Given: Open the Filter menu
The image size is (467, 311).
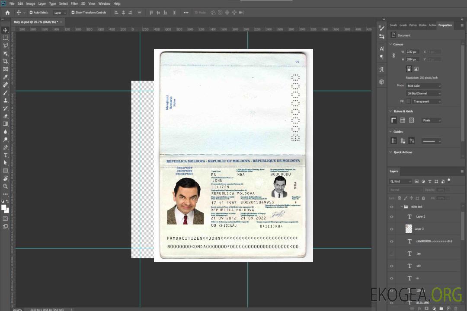Looking at the screenshot, I should point(74,3).
